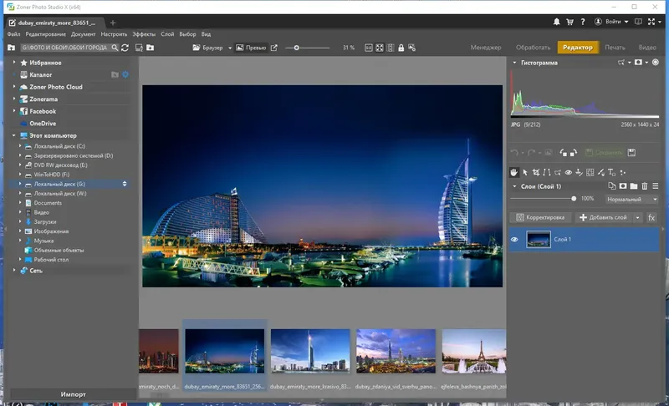Expand the Избранное tree node
669x406 pixels.
coord(14,63)
